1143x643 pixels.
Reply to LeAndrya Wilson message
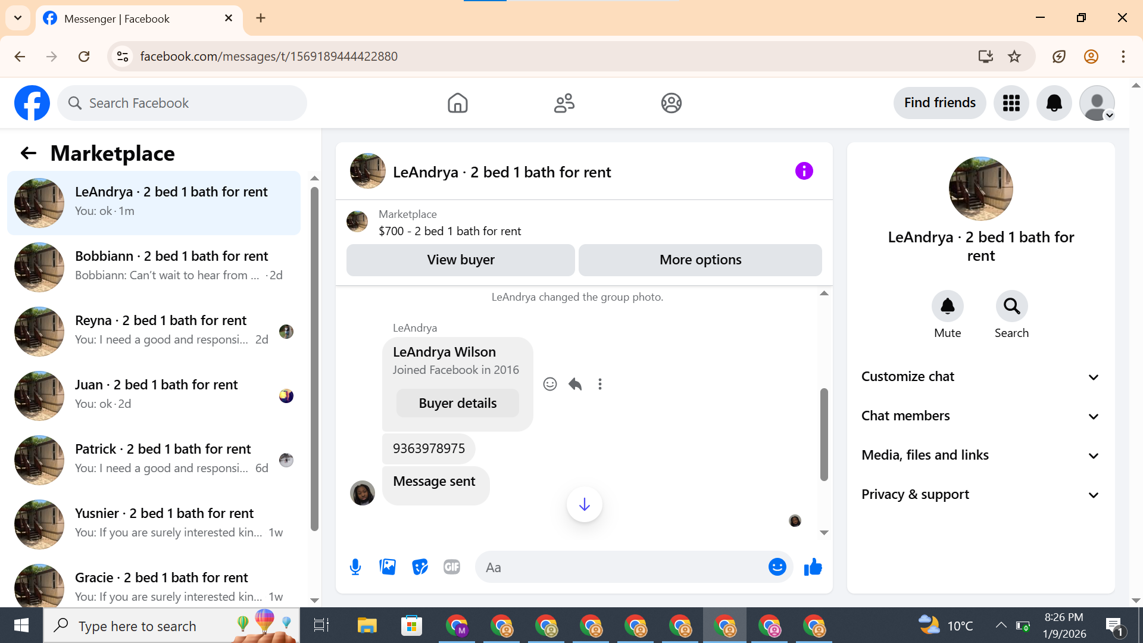click(574, 384)
